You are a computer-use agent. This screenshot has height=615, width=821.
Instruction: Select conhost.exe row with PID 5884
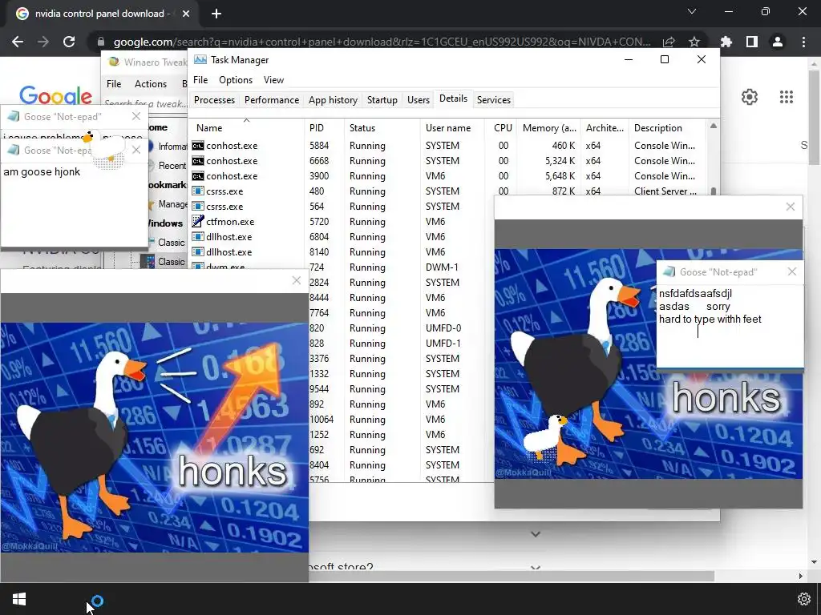tap(447, 146)
